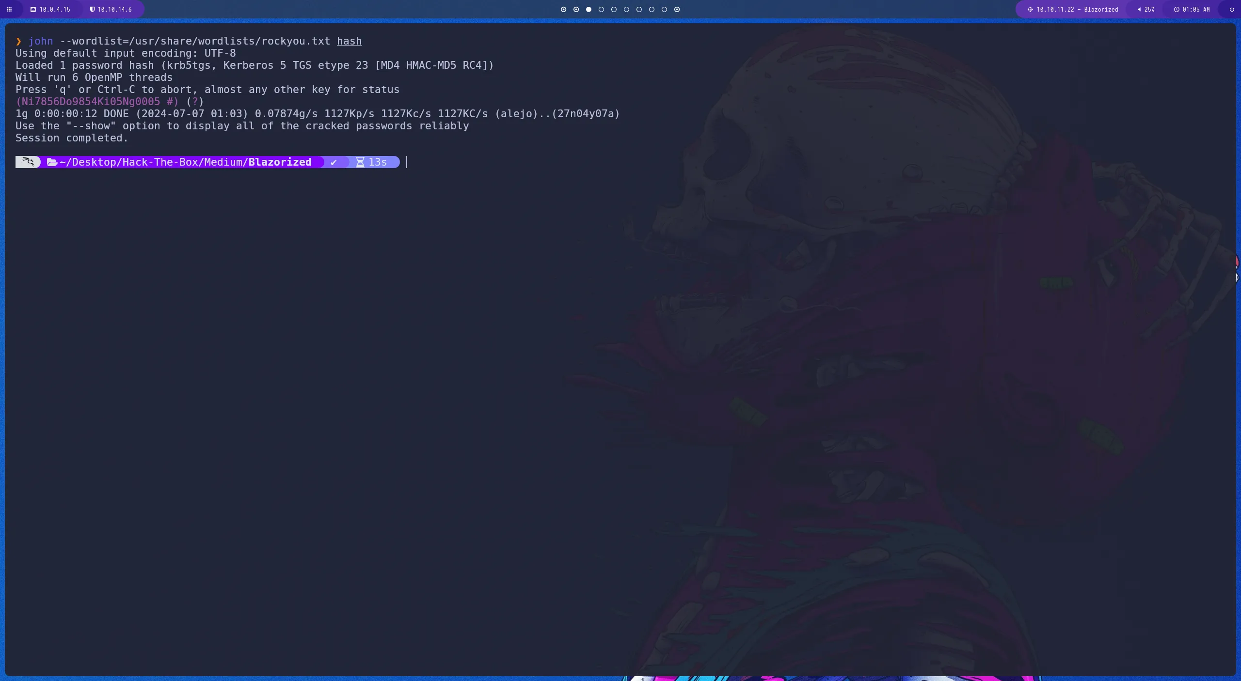The height and width of the screenshot is (681, 1241).
Task: Open the clock showing 01:05 AM
Action: coord(1193,9)
